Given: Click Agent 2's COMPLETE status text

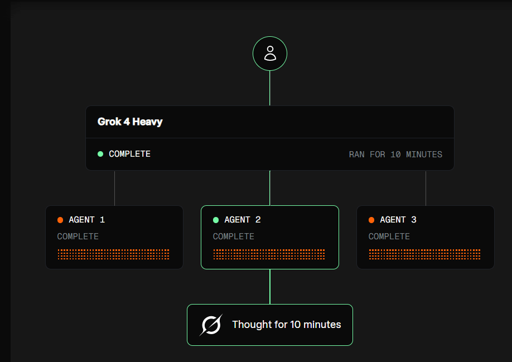Looking at the screenshot, I should 234,236.
